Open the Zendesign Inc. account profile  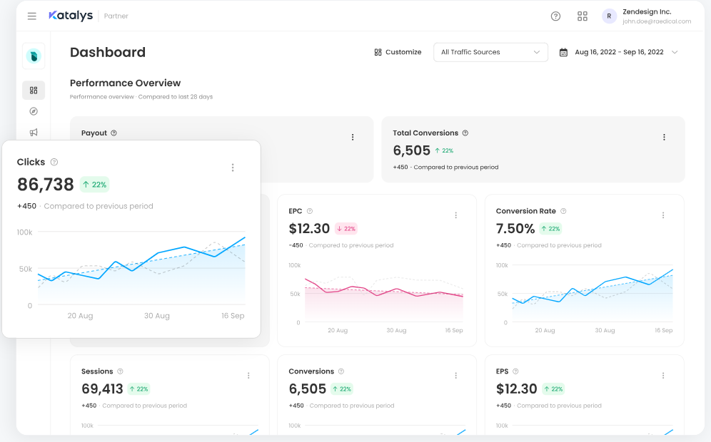647,16
